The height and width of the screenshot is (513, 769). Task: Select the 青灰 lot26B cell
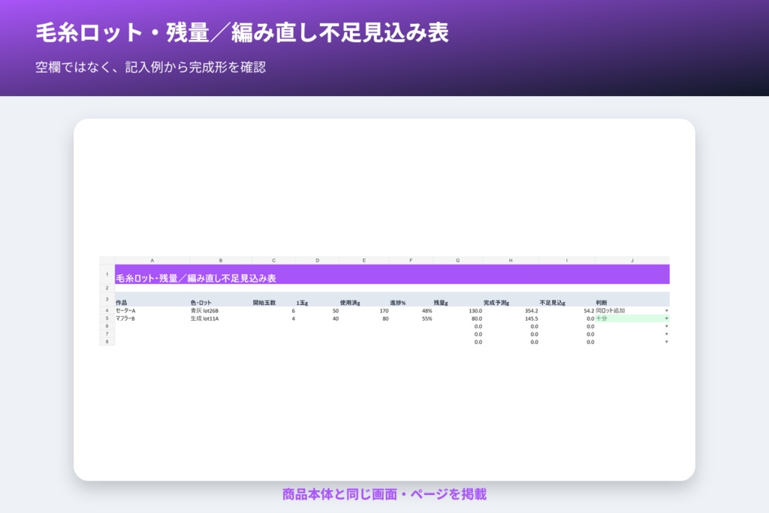(x=221, y=310)
